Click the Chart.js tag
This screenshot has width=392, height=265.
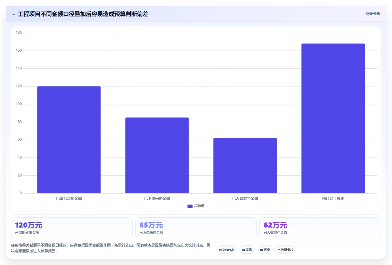pos(227,250)
